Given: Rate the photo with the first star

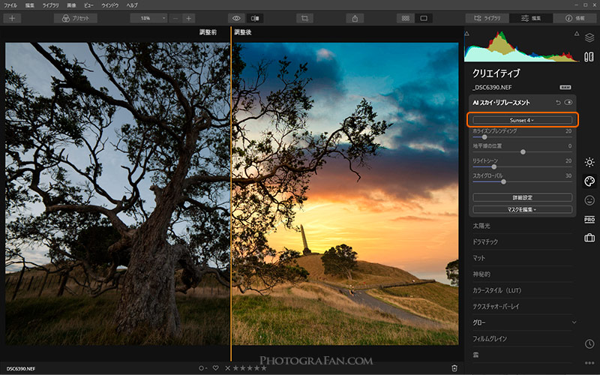Looking at the screenshot, I should point(235,368).
